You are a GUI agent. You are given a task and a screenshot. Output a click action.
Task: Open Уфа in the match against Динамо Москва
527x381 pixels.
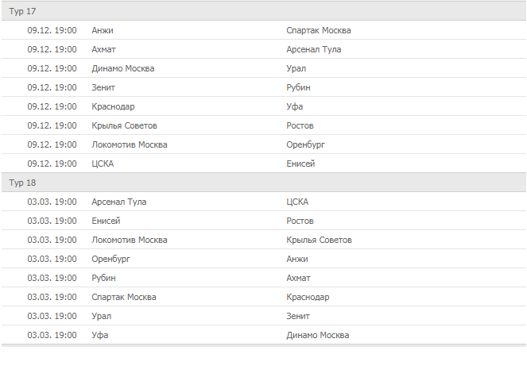99,335
